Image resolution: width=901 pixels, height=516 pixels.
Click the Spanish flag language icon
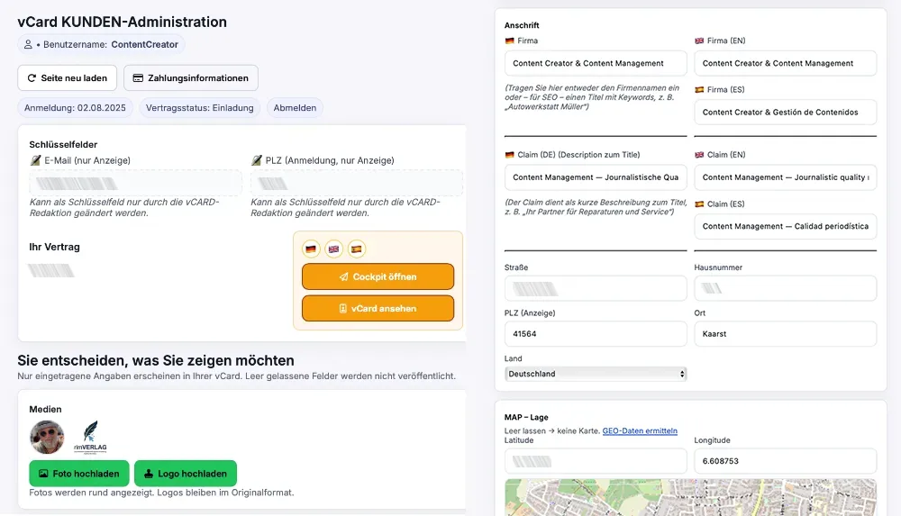[357, 249]
